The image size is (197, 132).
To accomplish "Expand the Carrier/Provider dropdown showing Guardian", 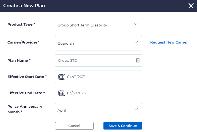I will click(135, 42).
